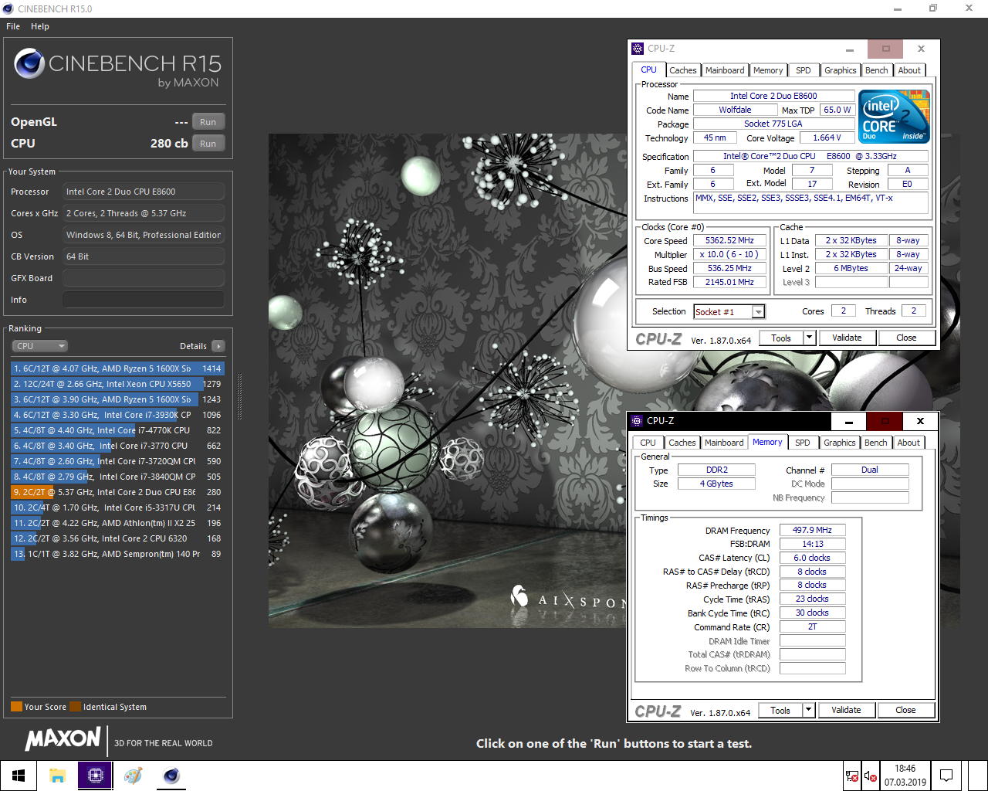Open About tab in upper CPU-Z window
Viewport: 988px width, 791px height.
(909, 70)
